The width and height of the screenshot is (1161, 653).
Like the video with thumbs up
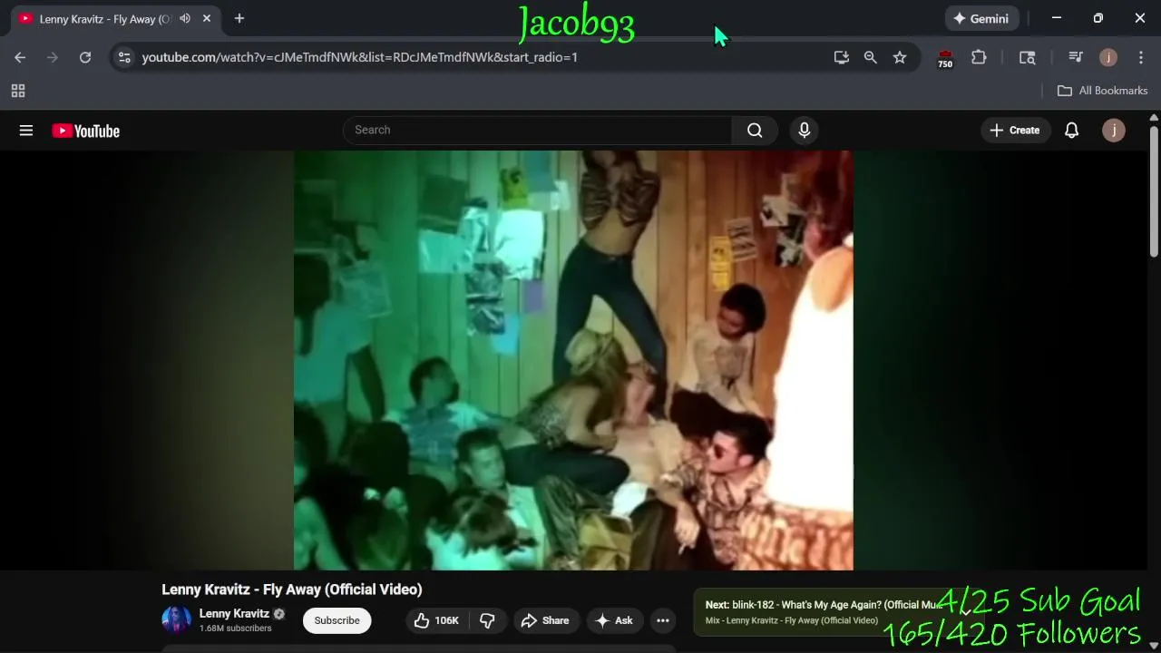436,620
